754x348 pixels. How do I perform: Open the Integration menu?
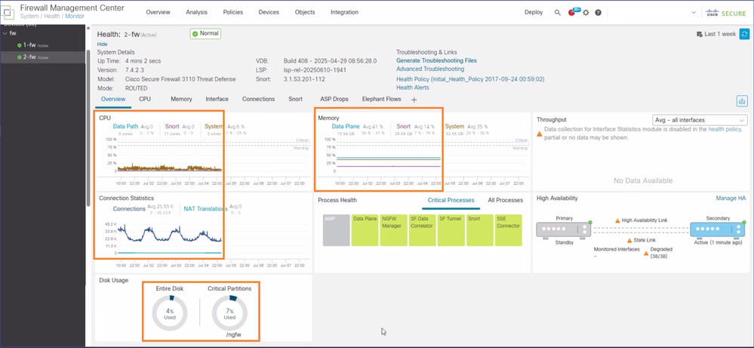coord(344,13)
